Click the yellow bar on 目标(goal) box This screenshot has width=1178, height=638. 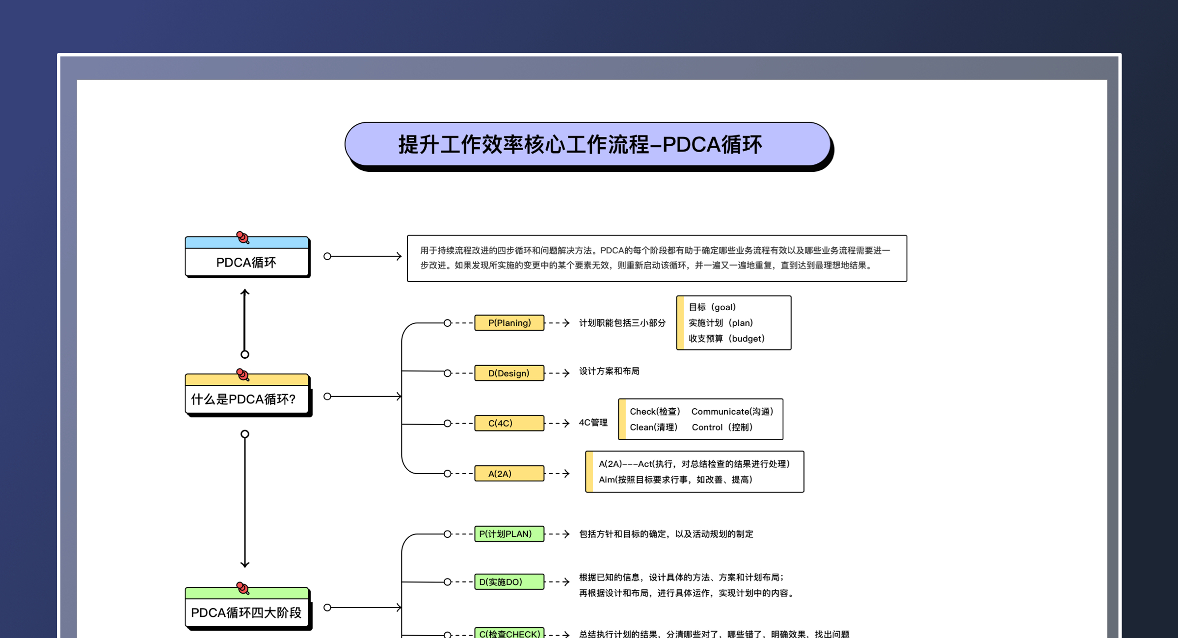pyautogui.click(x=681, y=322)
